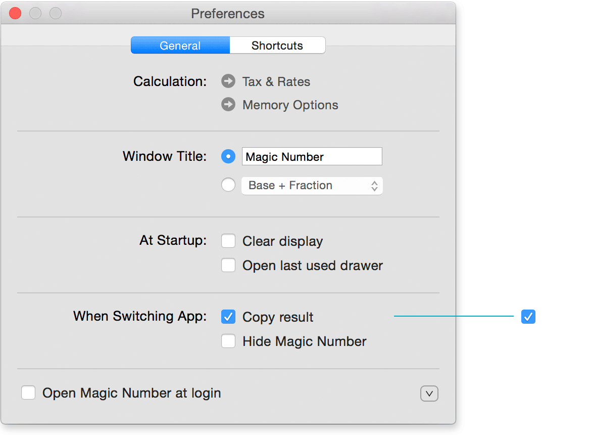Click the Memory Options label
The height and width of the screenshot is (435, 591).
click(290, 105)
